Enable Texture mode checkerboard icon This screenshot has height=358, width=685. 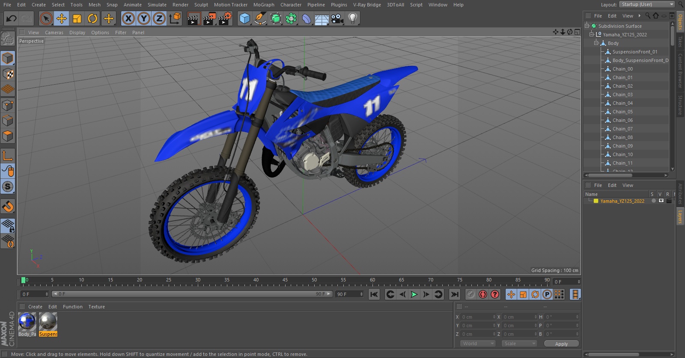8,74
